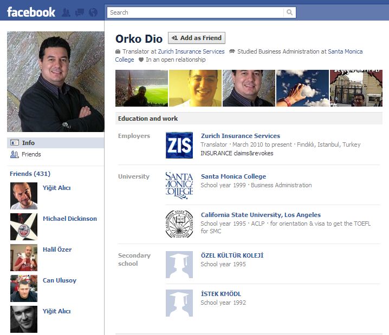Click the İSTEK KMÖDL graduate placeholder icon
This screenshot has height=335, width=389.
pos(179,303)
